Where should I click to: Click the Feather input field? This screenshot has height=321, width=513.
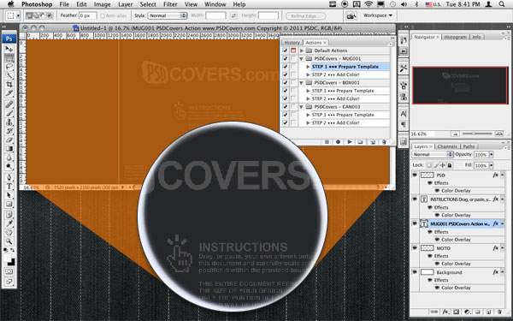[88, 15]
